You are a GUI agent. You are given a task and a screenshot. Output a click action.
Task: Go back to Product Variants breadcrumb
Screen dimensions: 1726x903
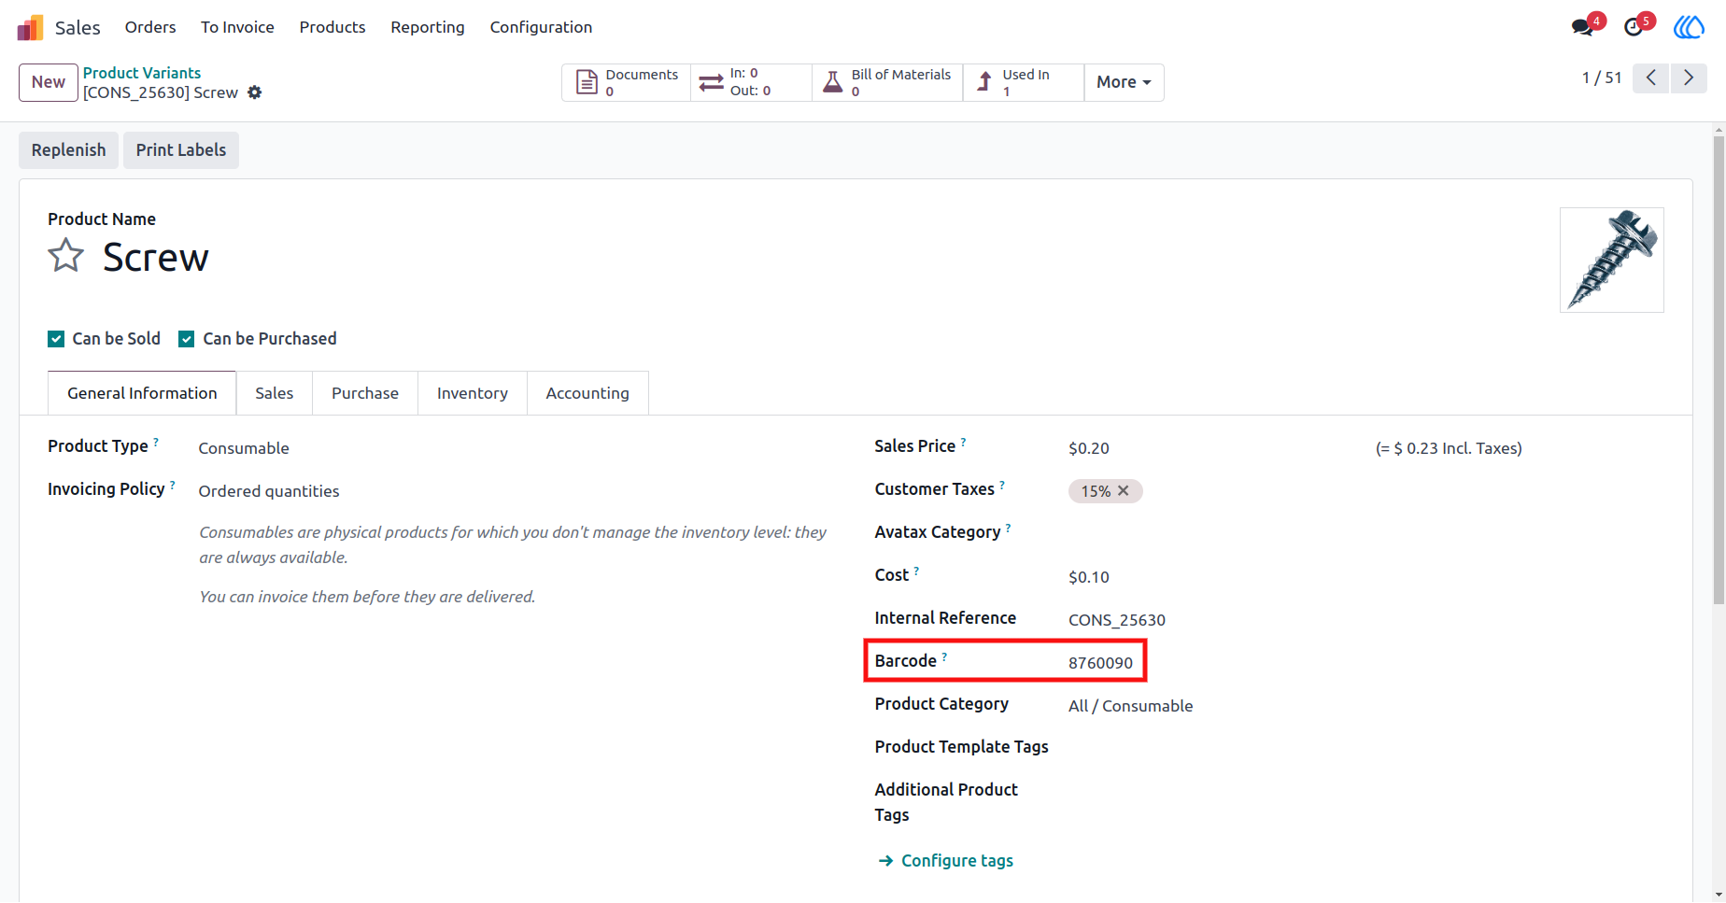coord(142,73)
